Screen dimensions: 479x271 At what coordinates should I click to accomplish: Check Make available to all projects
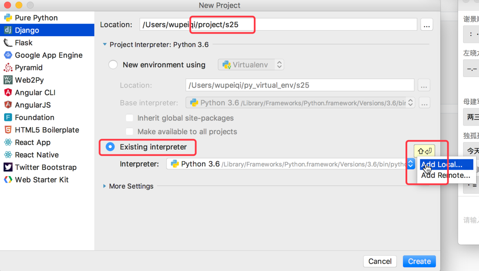[x=130, y=132]
